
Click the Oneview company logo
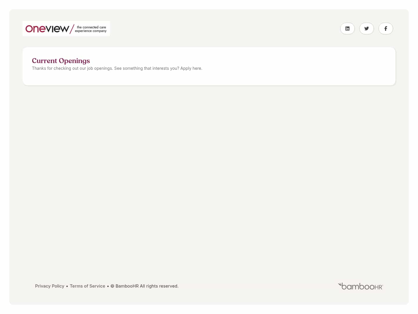66,28
